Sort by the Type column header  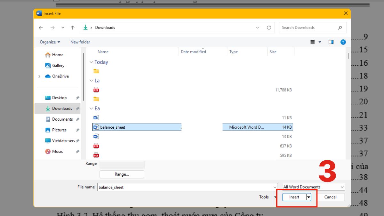(234, 52)
